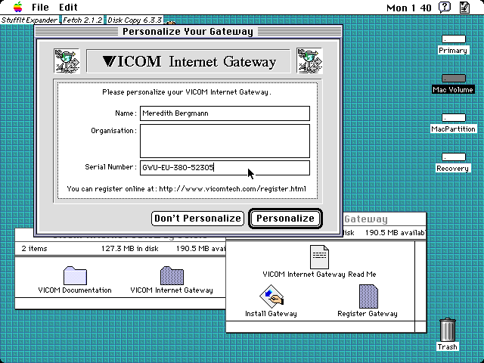Select the VICOM Internet Gateway folder icon
This screenshot has width=484, height=363.
click(x=172, y=275)
